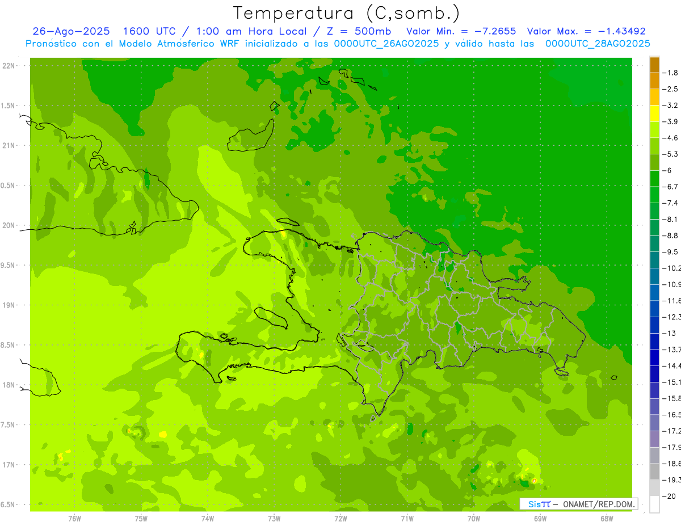Click the '26-Ago-2025' date text
This screenshot has height=526, width=681.
pyautogui.click(x=71, y=31)
